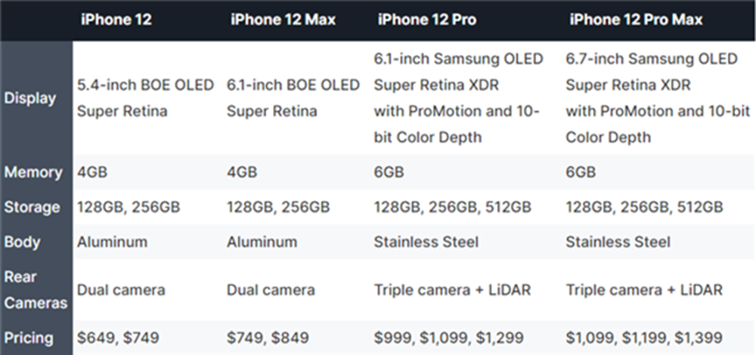
Task: Click the 6.7-inch Samsung OLED display cell
Action: click(x=656, y=98)
